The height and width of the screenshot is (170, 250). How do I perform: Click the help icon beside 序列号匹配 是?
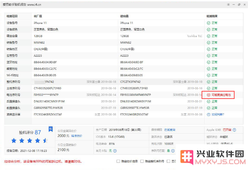(x=173, y=151)
